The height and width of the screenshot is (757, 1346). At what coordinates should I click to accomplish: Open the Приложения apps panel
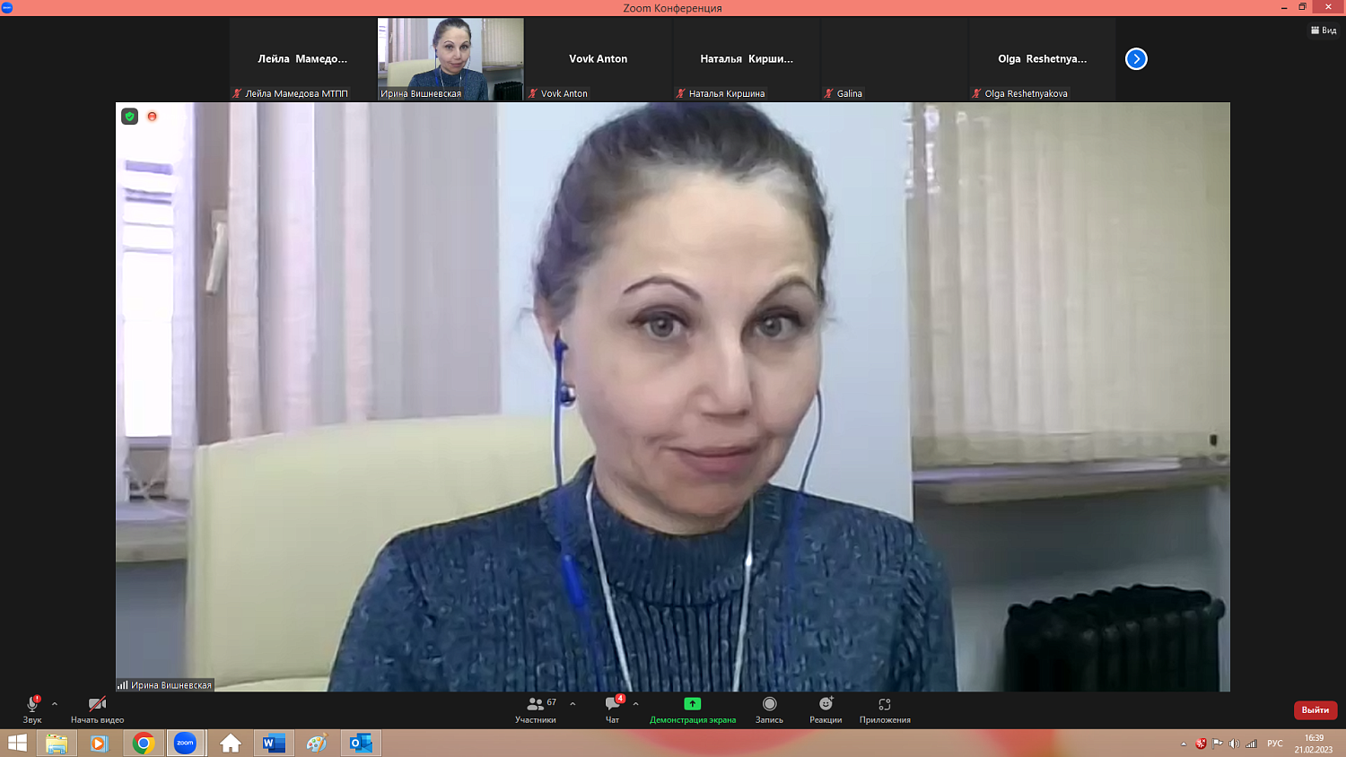click(885, 705)
